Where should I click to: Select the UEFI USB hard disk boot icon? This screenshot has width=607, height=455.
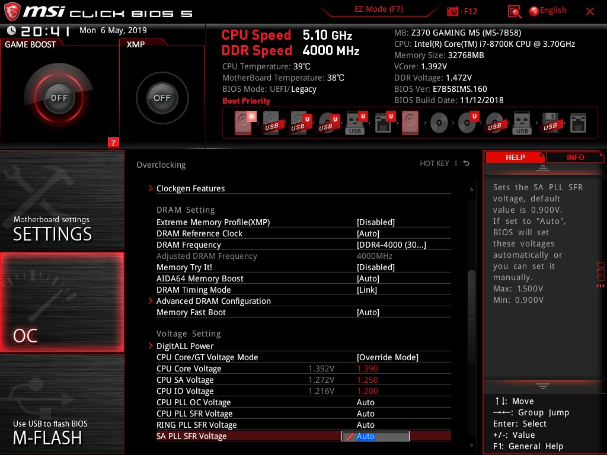(x=299, y=123)
